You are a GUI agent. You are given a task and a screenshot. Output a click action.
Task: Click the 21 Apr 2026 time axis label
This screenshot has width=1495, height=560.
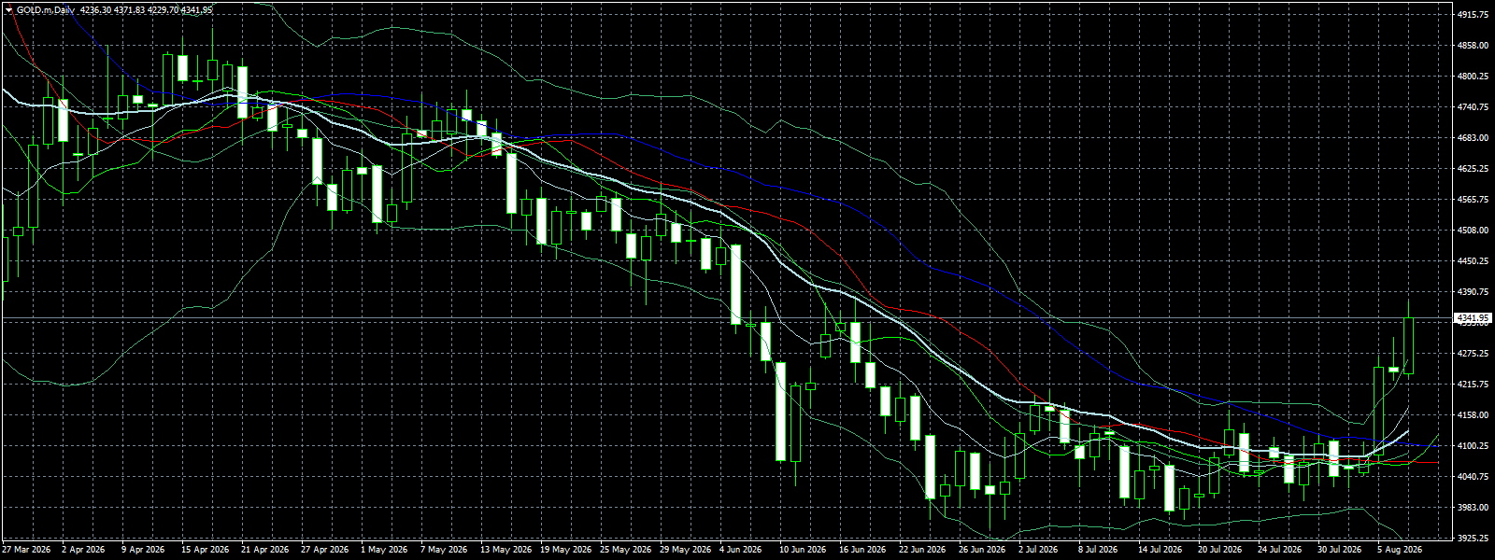coord(265,550)
